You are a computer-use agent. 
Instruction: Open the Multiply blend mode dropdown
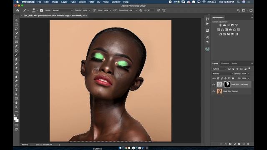222,74
